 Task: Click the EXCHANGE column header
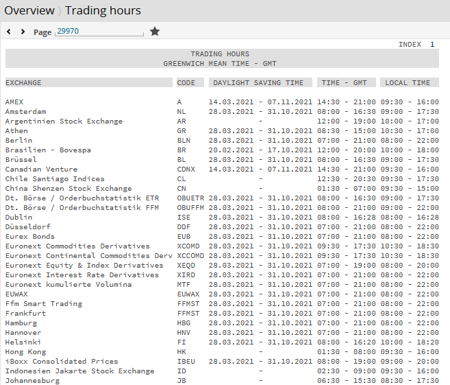(x=23, y=82)
